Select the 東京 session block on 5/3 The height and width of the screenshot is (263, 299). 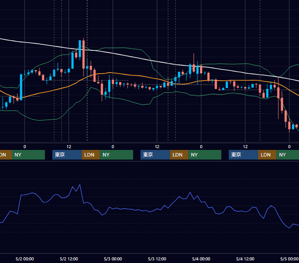click(155, 155)
